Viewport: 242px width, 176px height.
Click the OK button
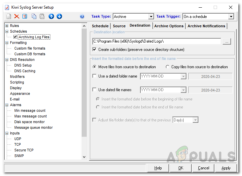(181, 168)
